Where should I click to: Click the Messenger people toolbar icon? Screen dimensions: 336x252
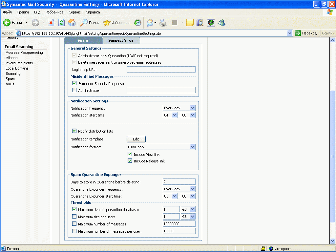(x=221, y=23)
